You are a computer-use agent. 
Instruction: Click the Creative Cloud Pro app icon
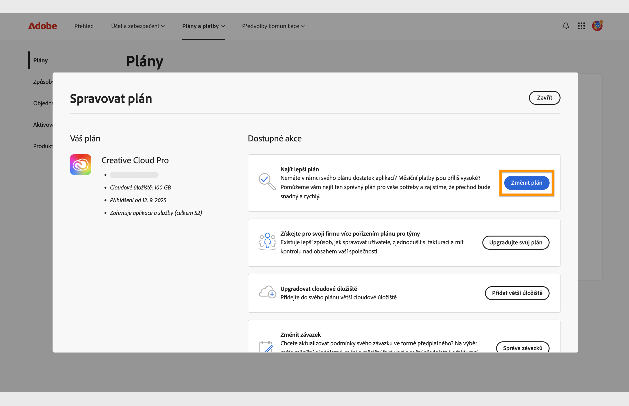click(80, 164)
